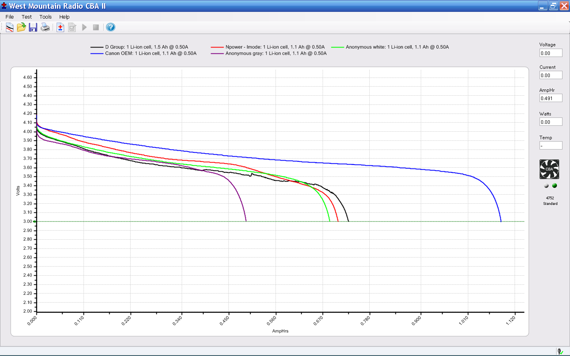This screenshot has height=356, width=570.
Task: Open the File menu
Action: click(x=9, y=17)
